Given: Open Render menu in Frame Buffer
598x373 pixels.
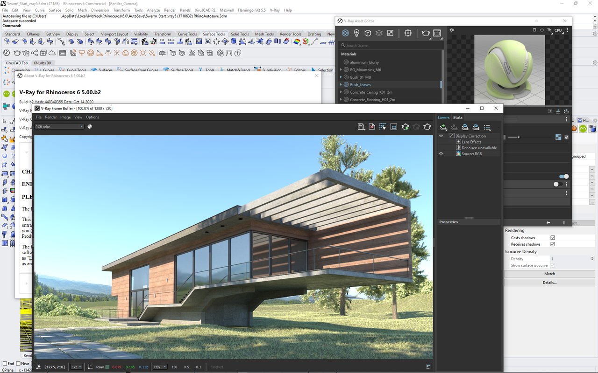Looking at the screenshot, I should [x=51, y=117].
